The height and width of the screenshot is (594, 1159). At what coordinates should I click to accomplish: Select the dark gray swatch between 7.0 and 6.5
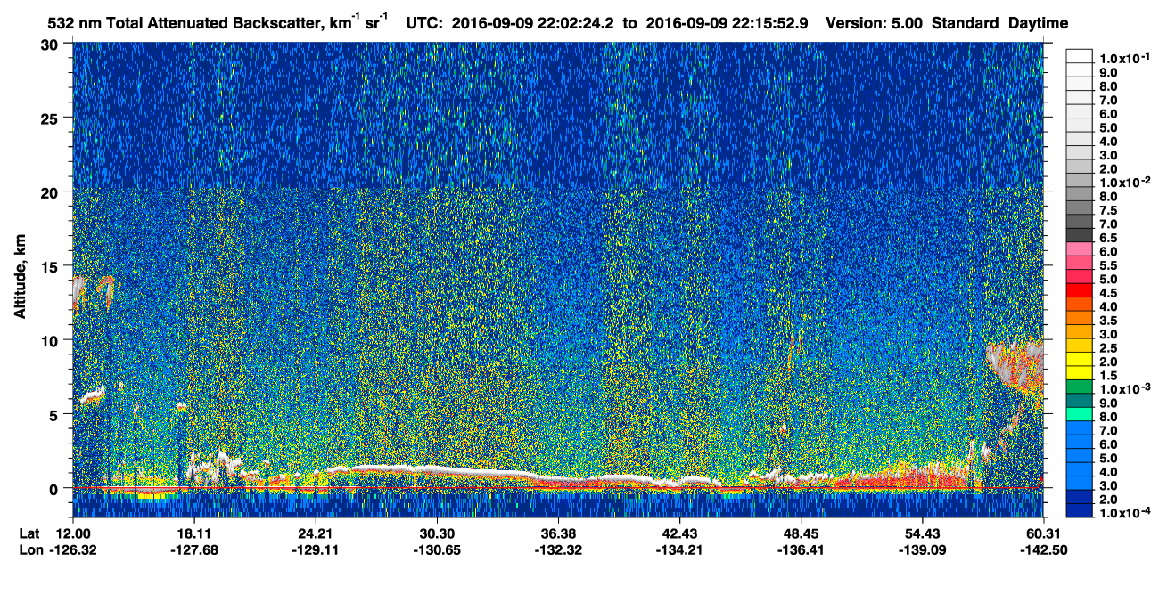(1079, 234)
